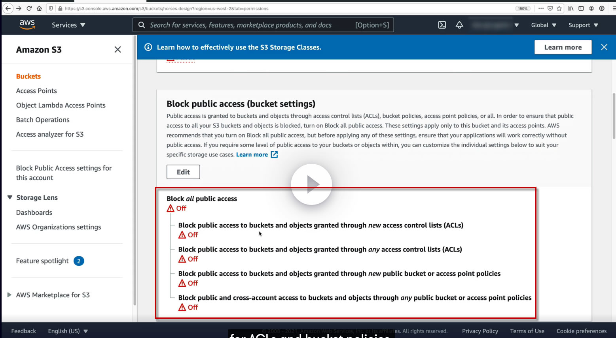Open Access Points in sidebar
The width and height of the screenshot is (616, 338).
pyautogui.click(x=36, y=91)
